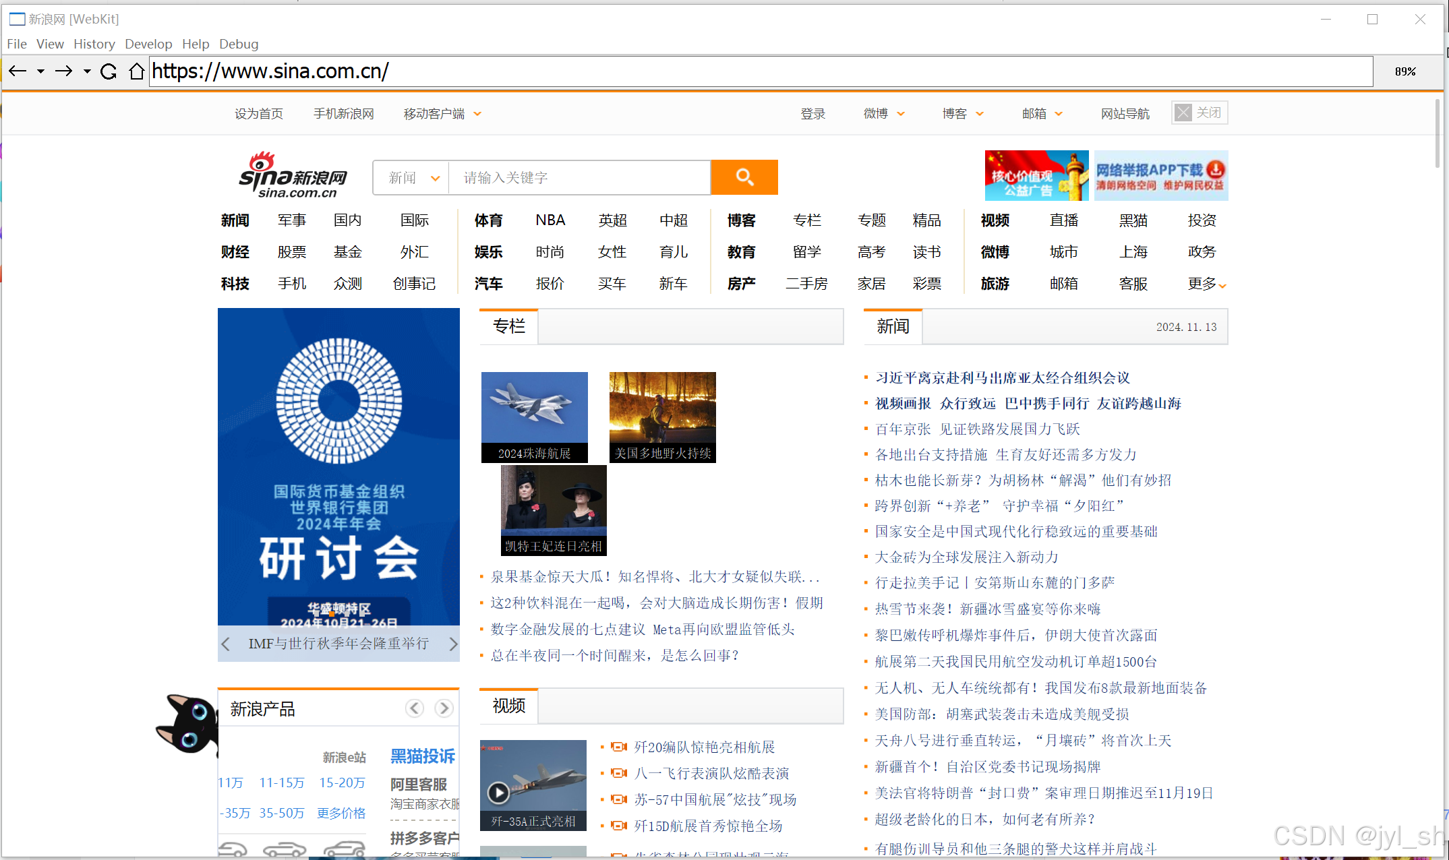Click the page vertical scrollbar
Image resolution: width=1449 pixels, height=860 pixels.
[1436, 133]
